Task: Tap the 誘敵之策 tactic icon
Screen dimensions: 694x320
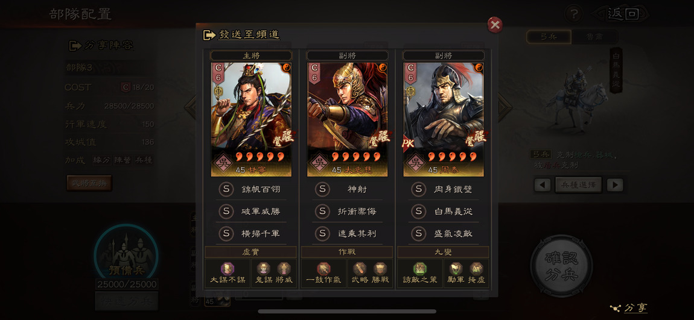Action: point(419,269)
